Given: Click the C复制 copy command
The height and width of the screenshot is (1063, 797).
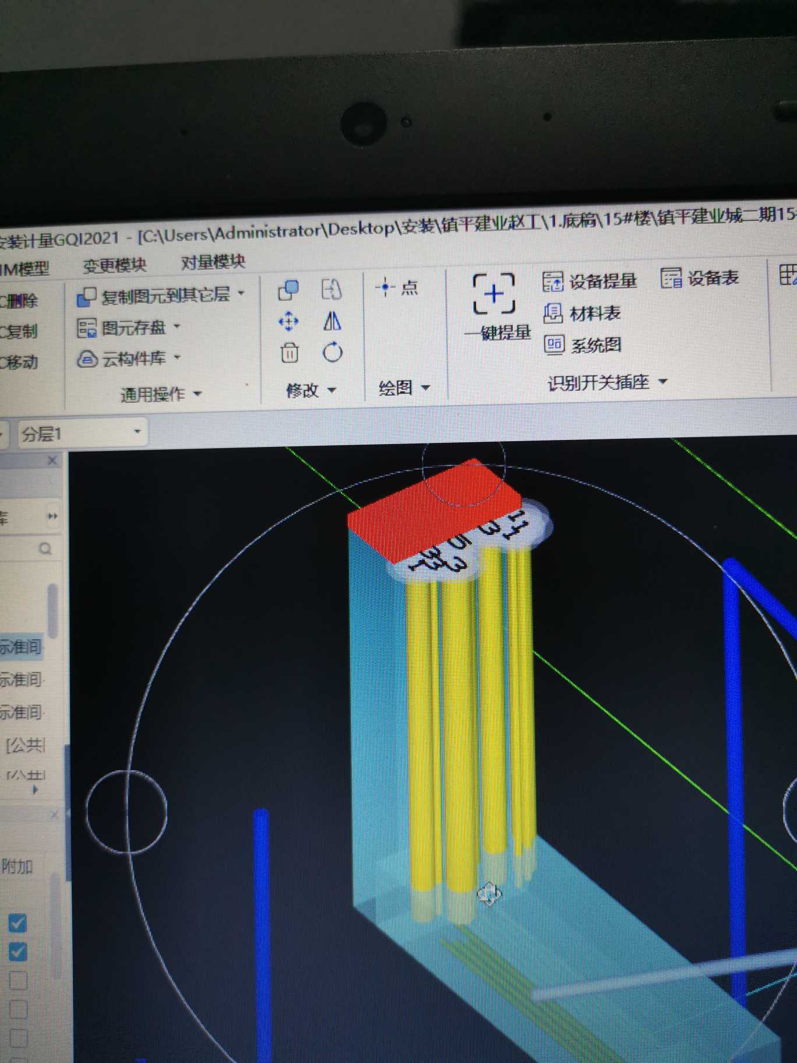Looking at the screenshot, I should (x=18, y=332).
